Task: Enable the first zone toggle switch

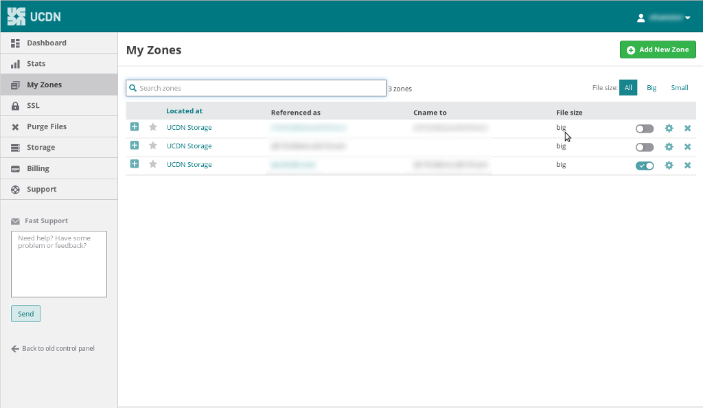Action: 644,128
